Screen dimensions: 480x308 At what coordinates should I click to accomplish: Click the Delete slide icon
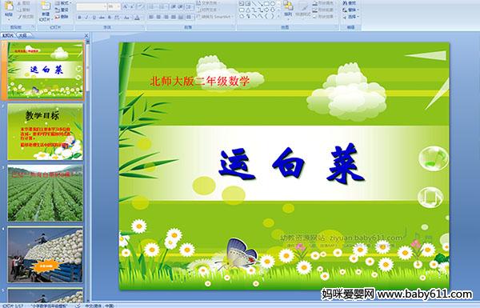tap(62, 17)
